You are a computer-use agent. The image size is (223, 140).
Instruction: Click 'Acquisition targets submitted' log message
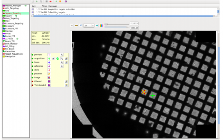tap(61, 9)
